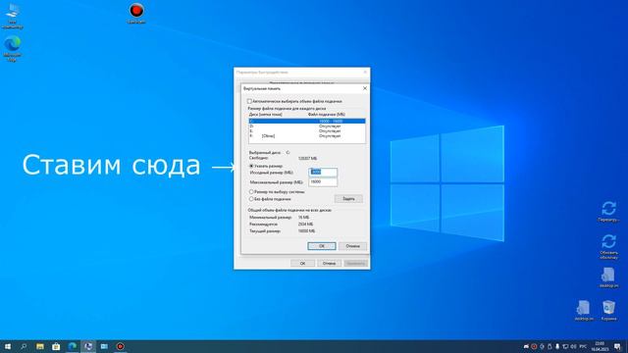Close the Параметры быстродействия window
628x353 pixels.
[x=365, y=72]
